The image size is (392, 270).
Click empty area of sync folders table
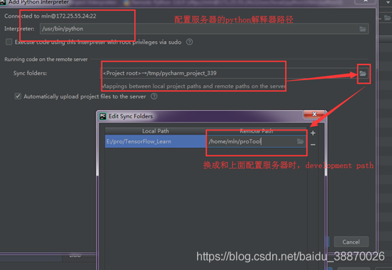(x=206, y=205)
